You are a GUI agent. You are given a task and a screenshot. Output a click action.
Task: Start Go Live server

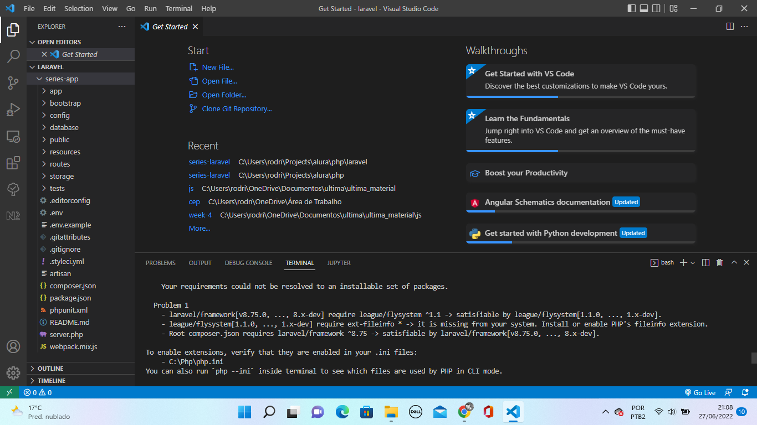pyautogui.click(x=700, y=392)
